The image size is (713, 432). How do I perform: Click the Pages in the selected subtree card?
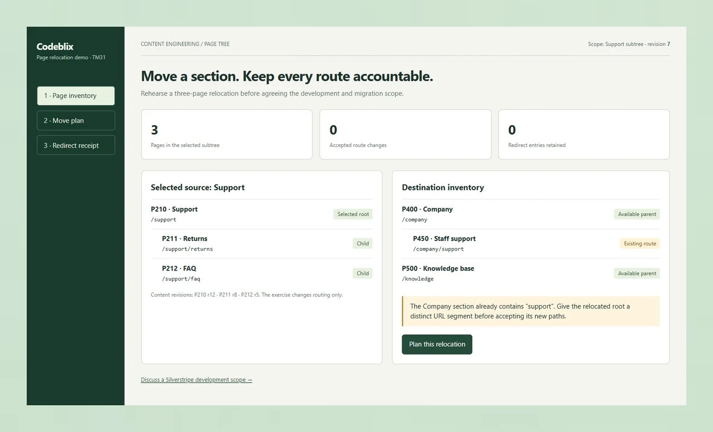coord(227,135)
